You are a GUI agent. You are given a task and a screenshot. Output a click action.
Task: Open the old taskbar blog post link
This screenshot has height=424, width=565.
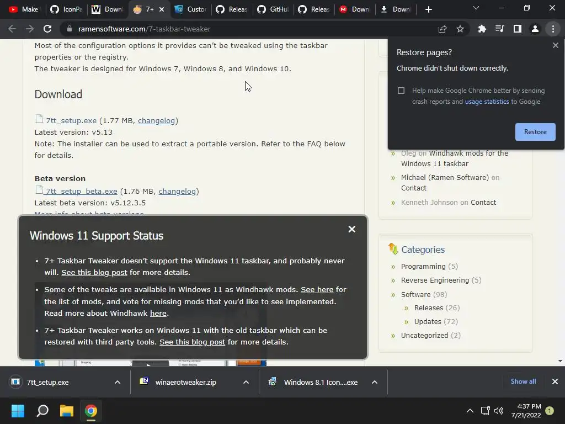tap(193, 342)
